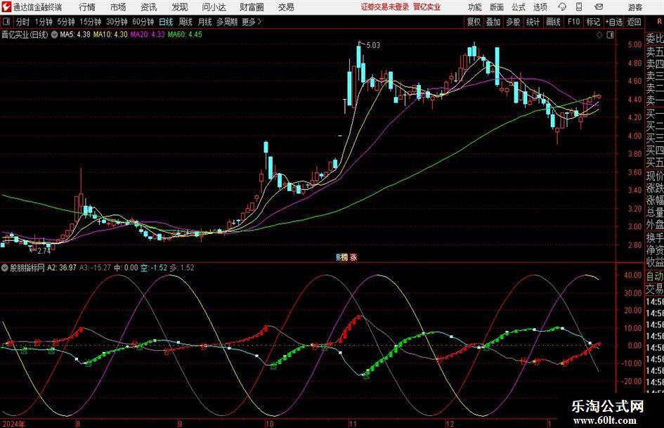Switch to the 60分钟 period
The width and height of the screenshot is (664, 428).
143,22
